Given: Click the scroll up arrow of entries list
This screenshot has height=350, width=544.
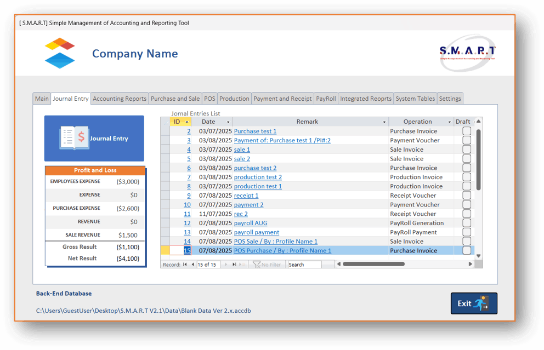Looking at the screenshot, I should click(478, 121).
